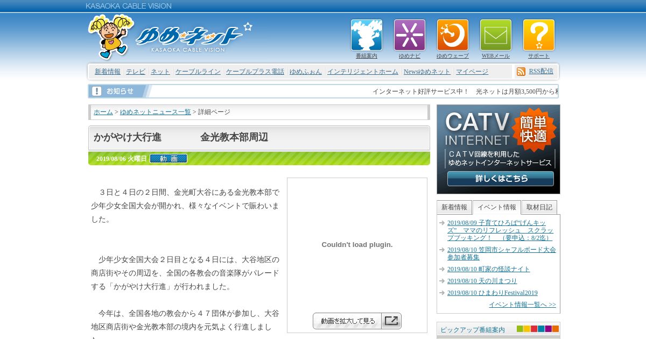Click the scrolling インターネット好評サービス中 notice
Screen dimensions: 646x339
[x=465, y=91]
